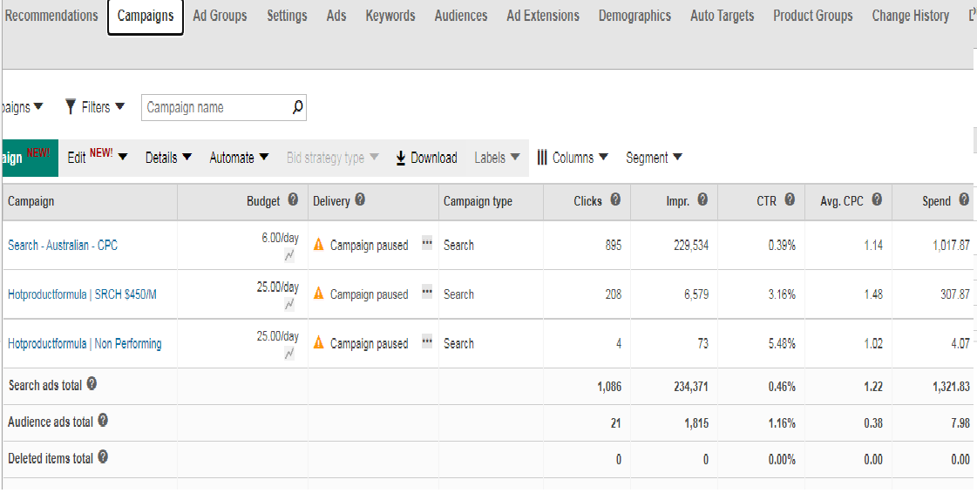Expand the Columns dropdown menu
The width and height of the screenshot is (977, 493).
pos(573,158)
